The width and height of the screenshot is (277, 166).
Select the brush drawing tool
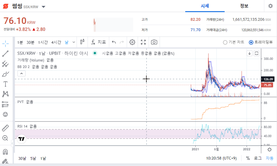click(x=6, y=74)
